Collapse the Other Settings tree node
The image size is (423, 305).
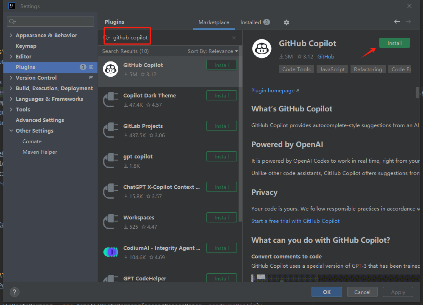pos(11,131)
